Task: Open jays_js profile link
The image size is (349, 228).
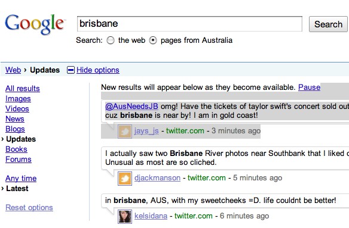Action: click(x=146, y=131)
